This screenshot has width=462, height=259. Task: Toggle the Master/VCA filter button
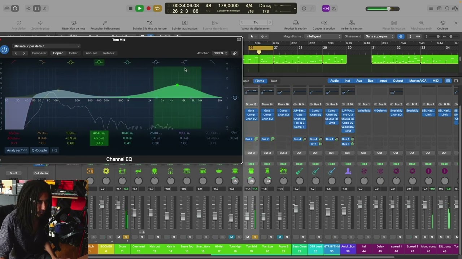[x=418, y=81]
